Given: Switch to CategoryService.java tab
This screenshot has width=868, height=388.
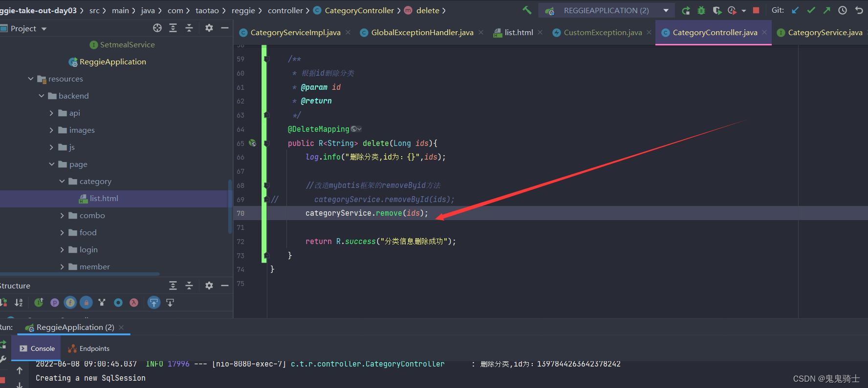Looking at the screenshot, I should point(825,32).
